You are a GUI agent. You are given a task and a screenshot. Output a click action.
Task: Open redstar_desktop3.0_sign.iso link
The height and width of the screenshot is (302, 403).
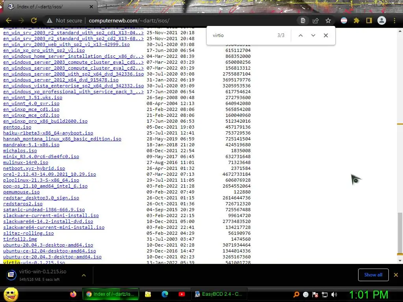pos(41,198)
